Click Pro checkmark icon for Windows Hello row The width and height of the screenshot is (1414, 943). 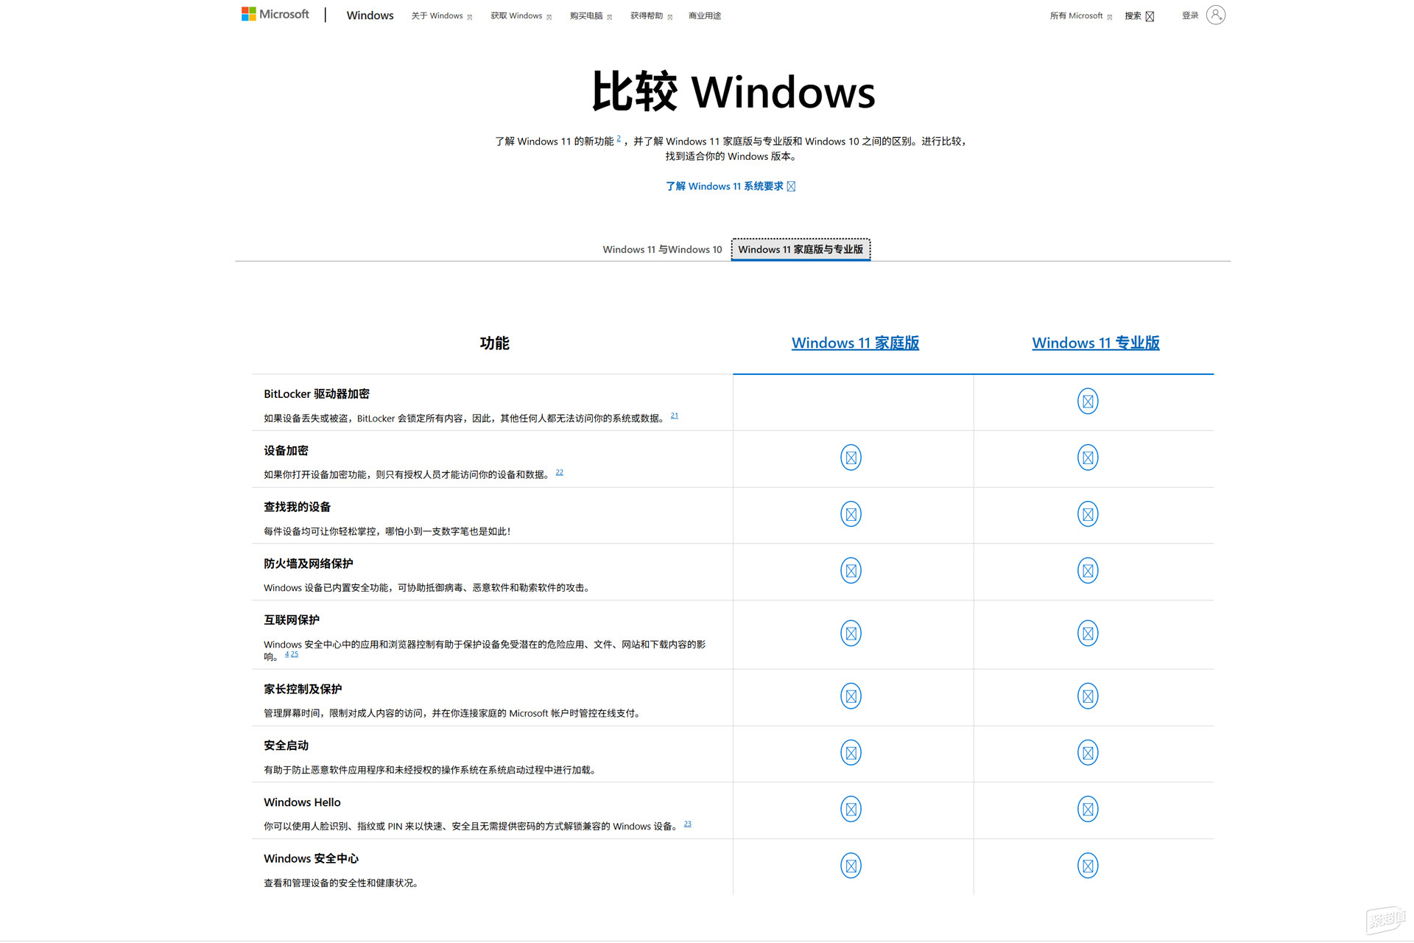click(x=1088, y=809)
